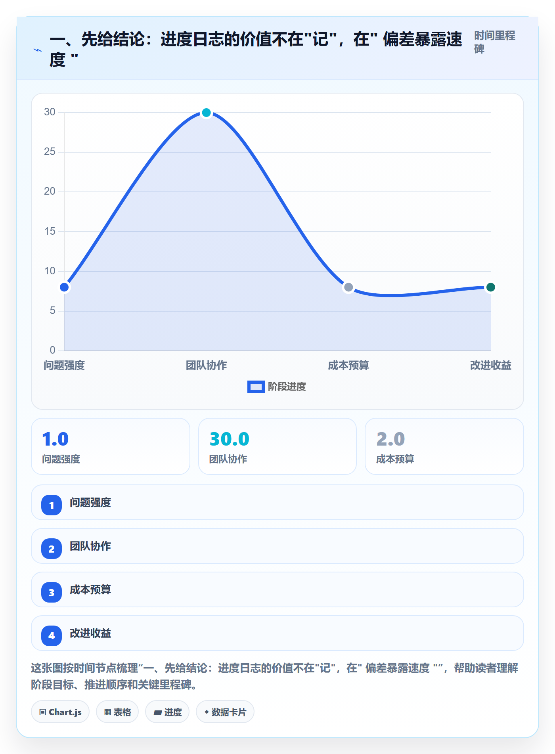555x754 pixels.
Task: Select the 问题强度 list row text
Action: (90, 503)
